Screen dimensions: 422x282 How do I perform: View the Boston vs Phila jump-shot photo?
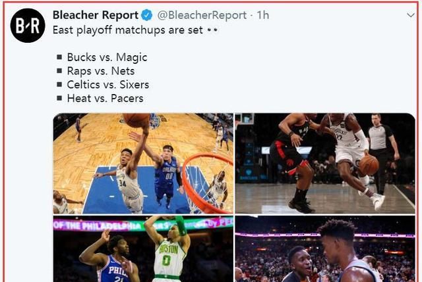[x=143, y=248]
